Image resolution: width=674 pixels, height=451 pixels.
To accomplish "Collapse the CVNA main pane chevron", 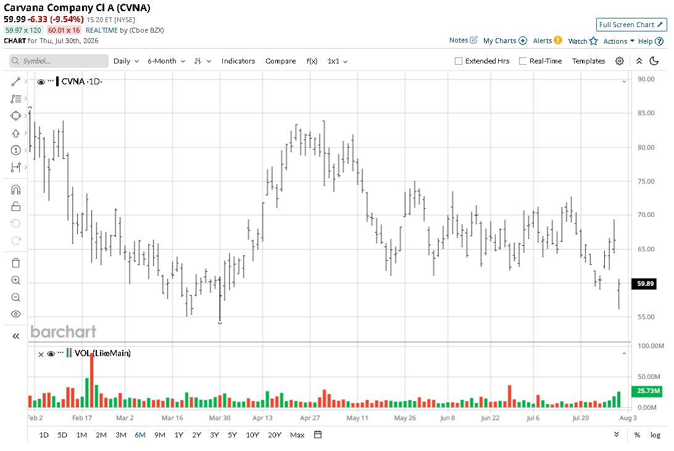I will (x=624, y=81).
